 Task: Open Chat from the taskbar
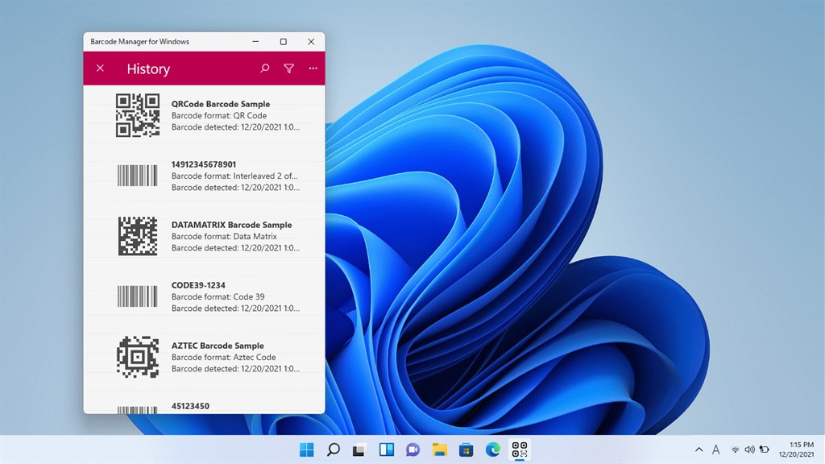(412, 449)
